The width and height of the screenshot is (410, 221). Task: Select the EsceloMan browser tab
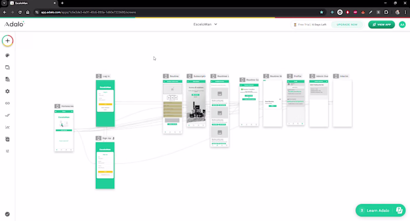33,3
